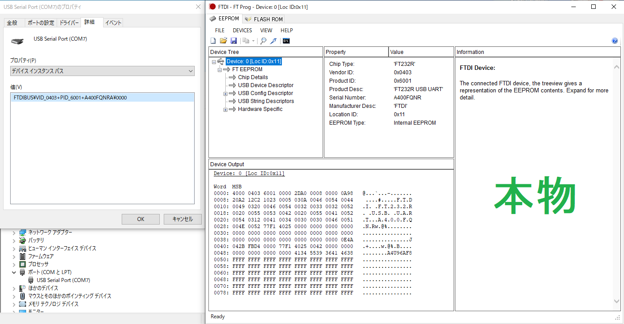This screenshot has height=324, width=624.
Task: Open the dropdown arrow beside the copy icon
Action: [x=254, y=41]
